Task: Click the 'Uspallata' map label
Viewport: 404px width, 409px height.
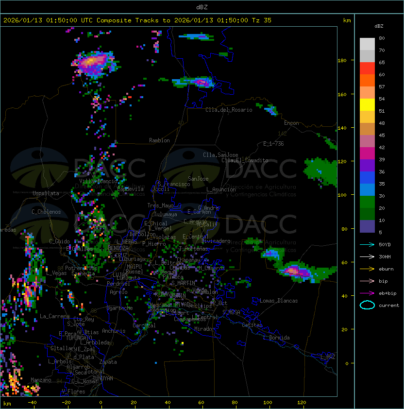Action: (46, 193)
